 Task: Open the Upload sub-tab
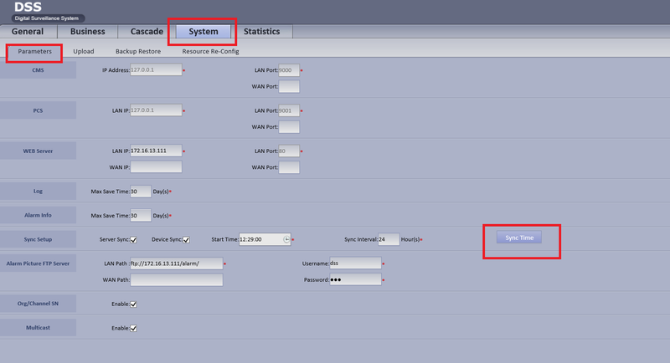tap(83, 51)
